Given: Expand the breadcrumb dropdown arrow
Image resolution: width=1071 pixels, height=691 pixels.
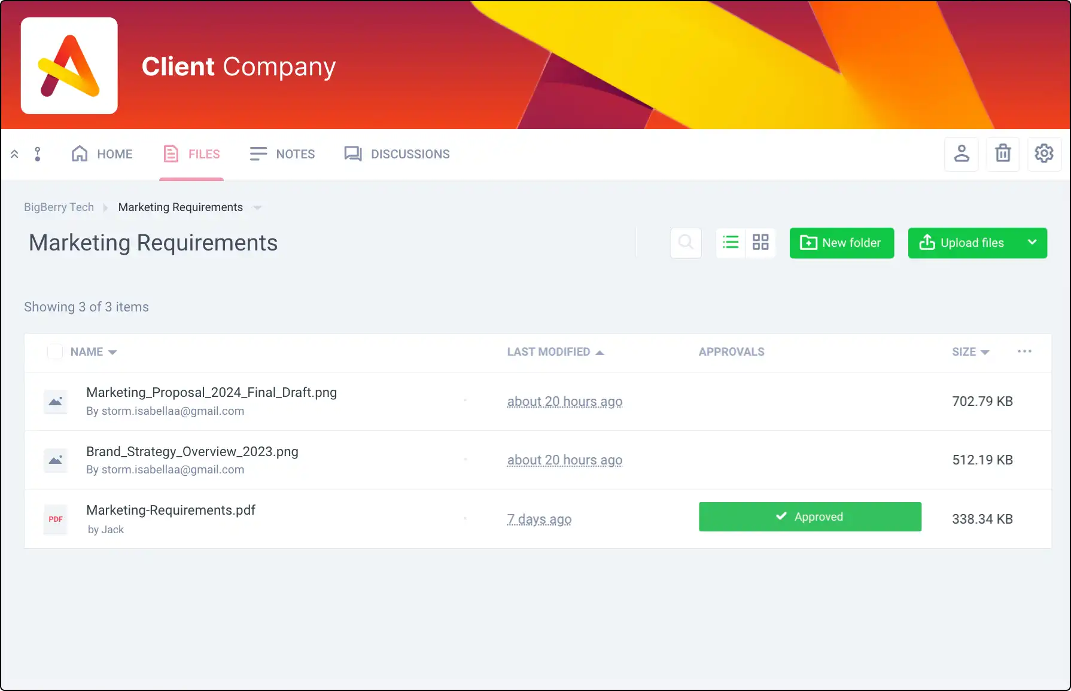Looking at the screenshot, I should [x=257, y=208].
